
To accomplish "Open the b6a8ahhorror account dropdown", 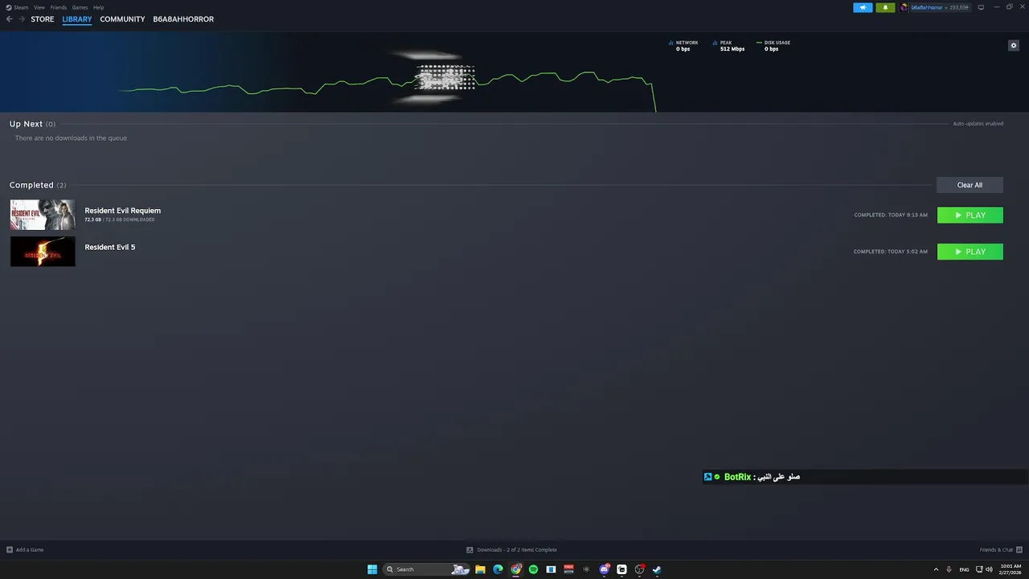I will click(x=934, y=7).
